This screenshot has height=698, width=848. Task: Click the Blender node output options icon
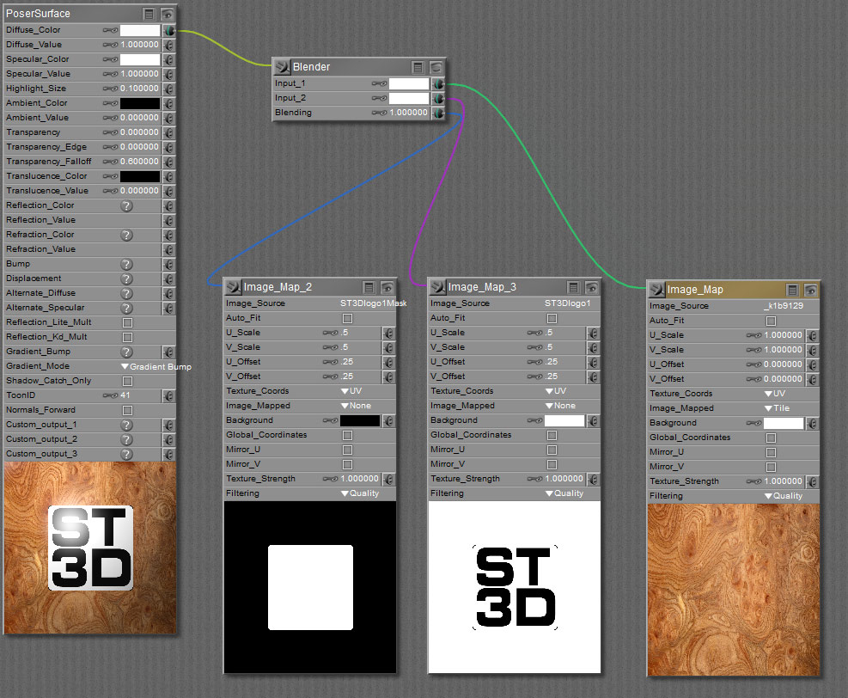click(x=417, y=67)
